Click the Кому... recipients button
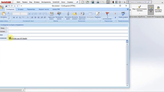 pos(3,28)
